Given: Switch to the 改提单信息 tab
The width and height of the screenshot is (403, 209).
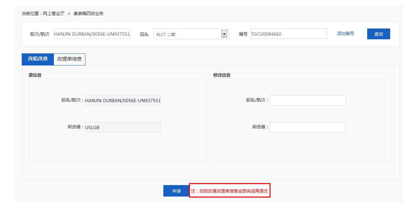Looking at the screenshot, I should (69, 59).
